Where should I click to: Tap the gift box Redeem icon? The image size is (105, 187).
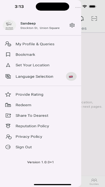[8, 105]
